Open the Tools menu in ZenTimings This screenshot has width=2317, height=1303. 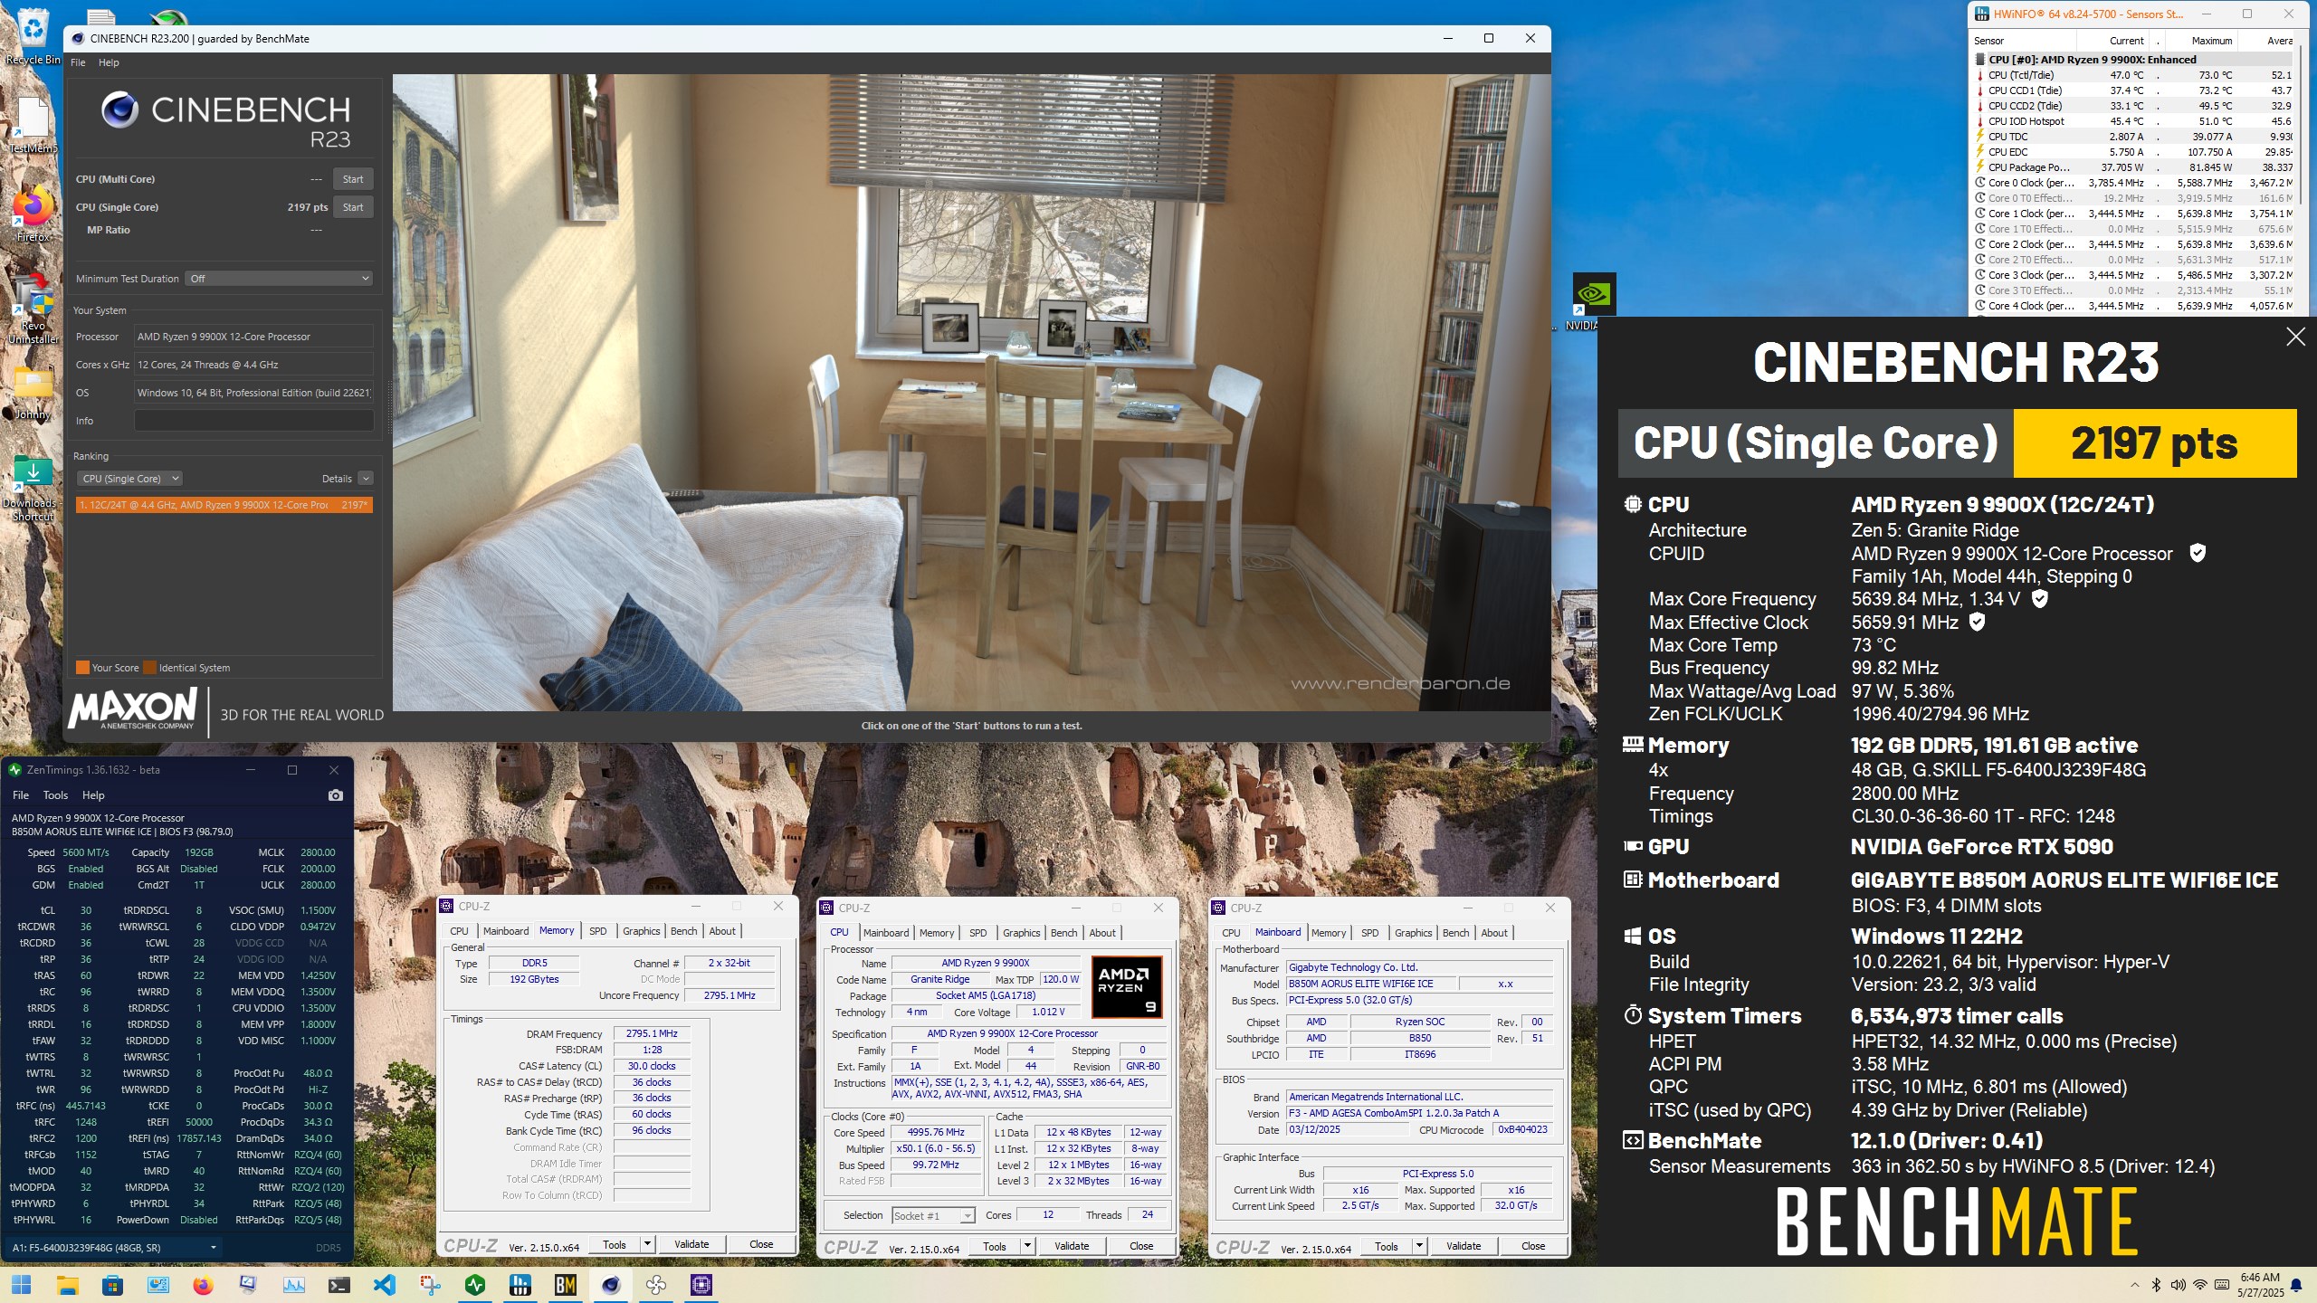tap(55, 795)
